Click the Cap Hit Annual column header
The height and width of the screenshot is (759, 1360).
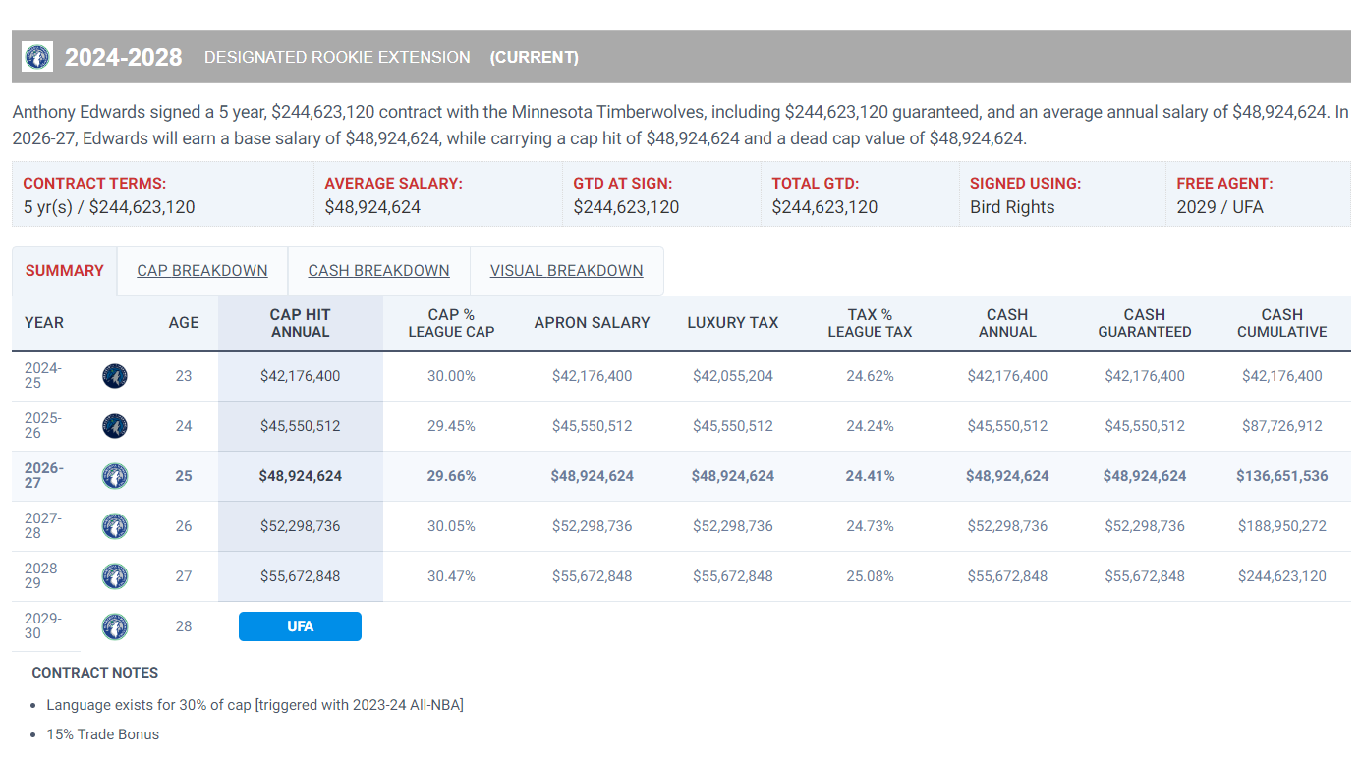click(301, 323)
